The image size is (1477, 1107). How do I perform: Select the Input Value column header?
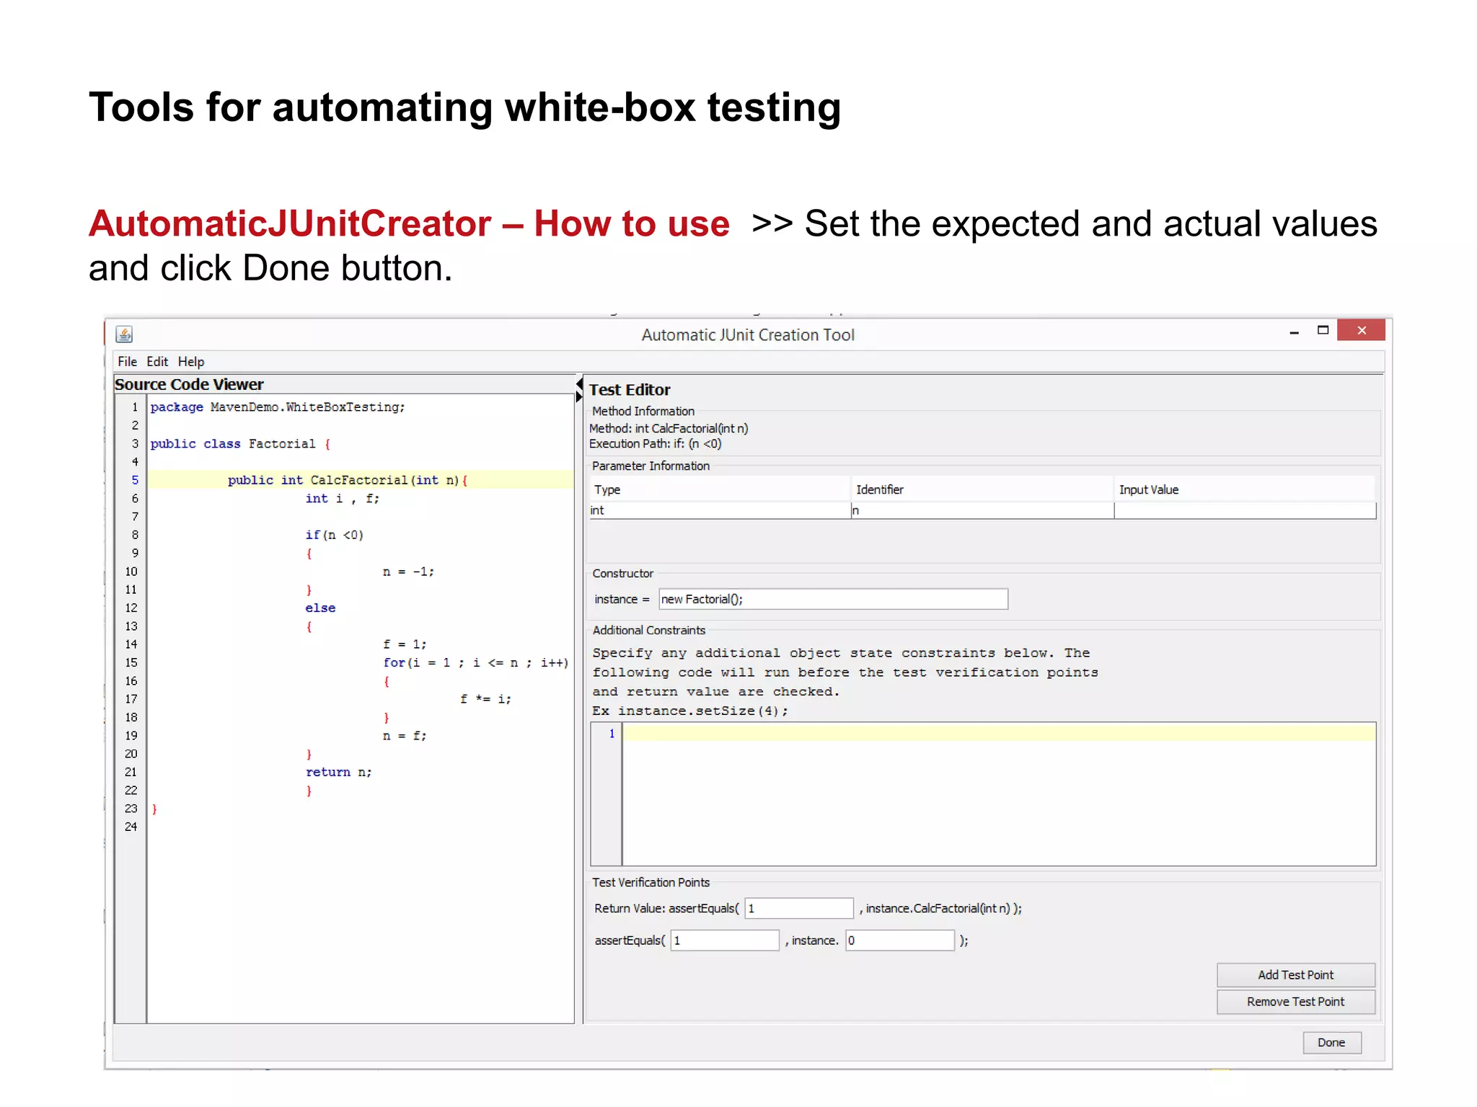pos(1245,489)
